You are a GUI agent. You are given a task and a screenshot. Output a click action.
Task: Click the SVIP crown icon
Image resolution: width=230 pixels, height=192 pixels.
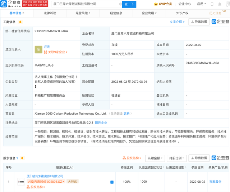point(156,4)
